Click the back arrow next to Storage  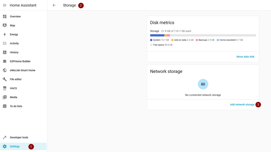(x=54, y=5)
